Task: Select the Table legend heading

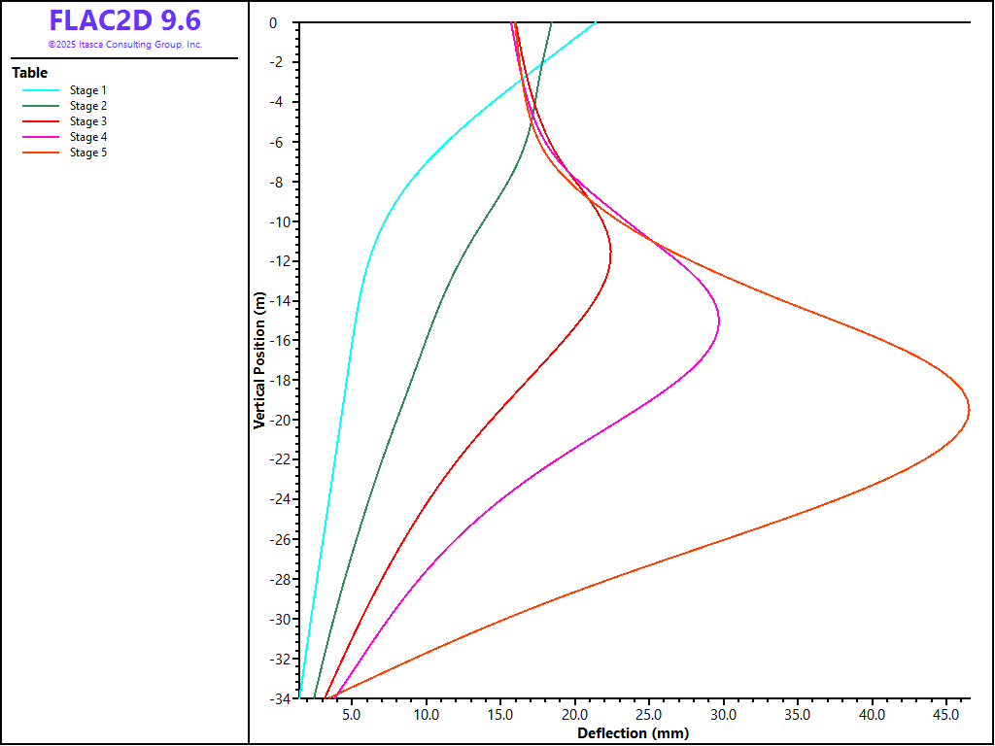Action: point(29,73)
